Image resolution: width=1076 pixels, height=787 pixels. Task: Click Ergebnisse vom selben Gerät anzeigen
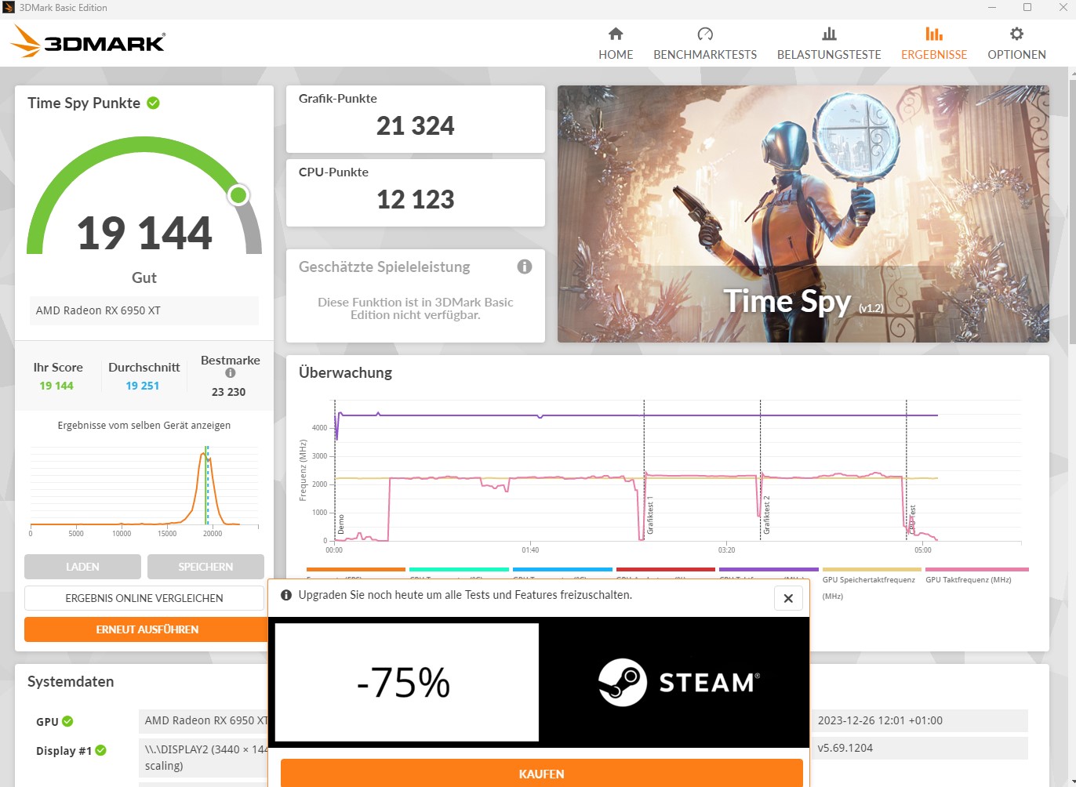click(144, 426)
